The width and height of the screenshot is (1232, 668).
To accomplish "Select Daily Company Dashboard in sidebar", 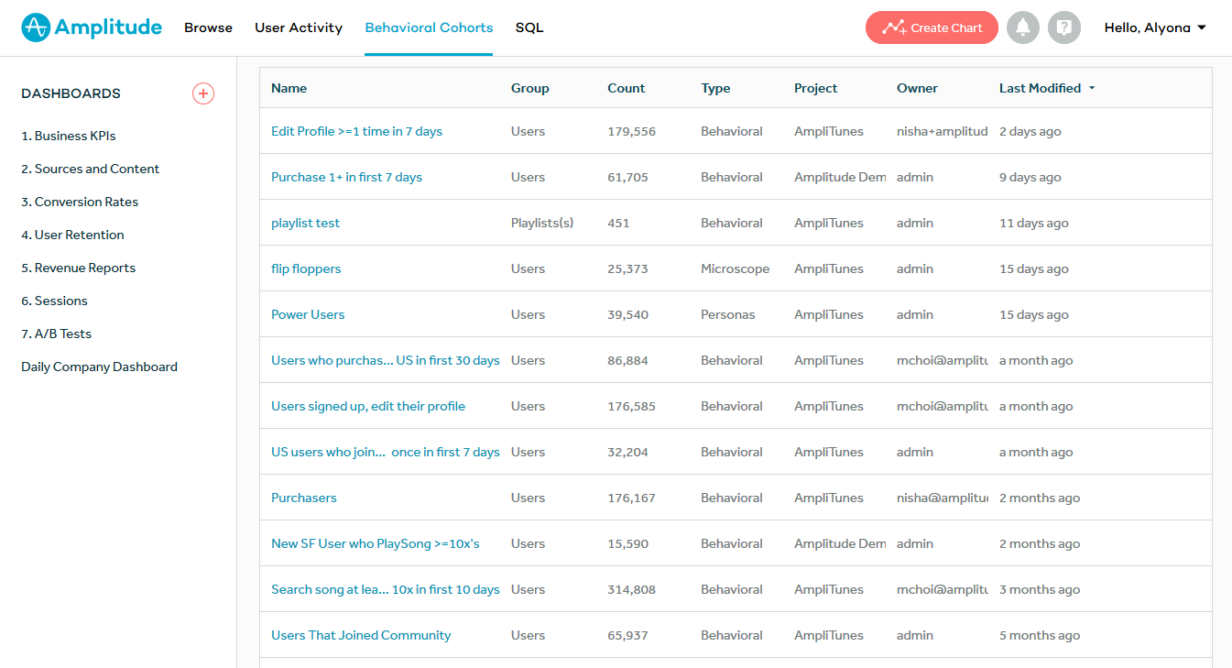I will [x=100, y=367].
